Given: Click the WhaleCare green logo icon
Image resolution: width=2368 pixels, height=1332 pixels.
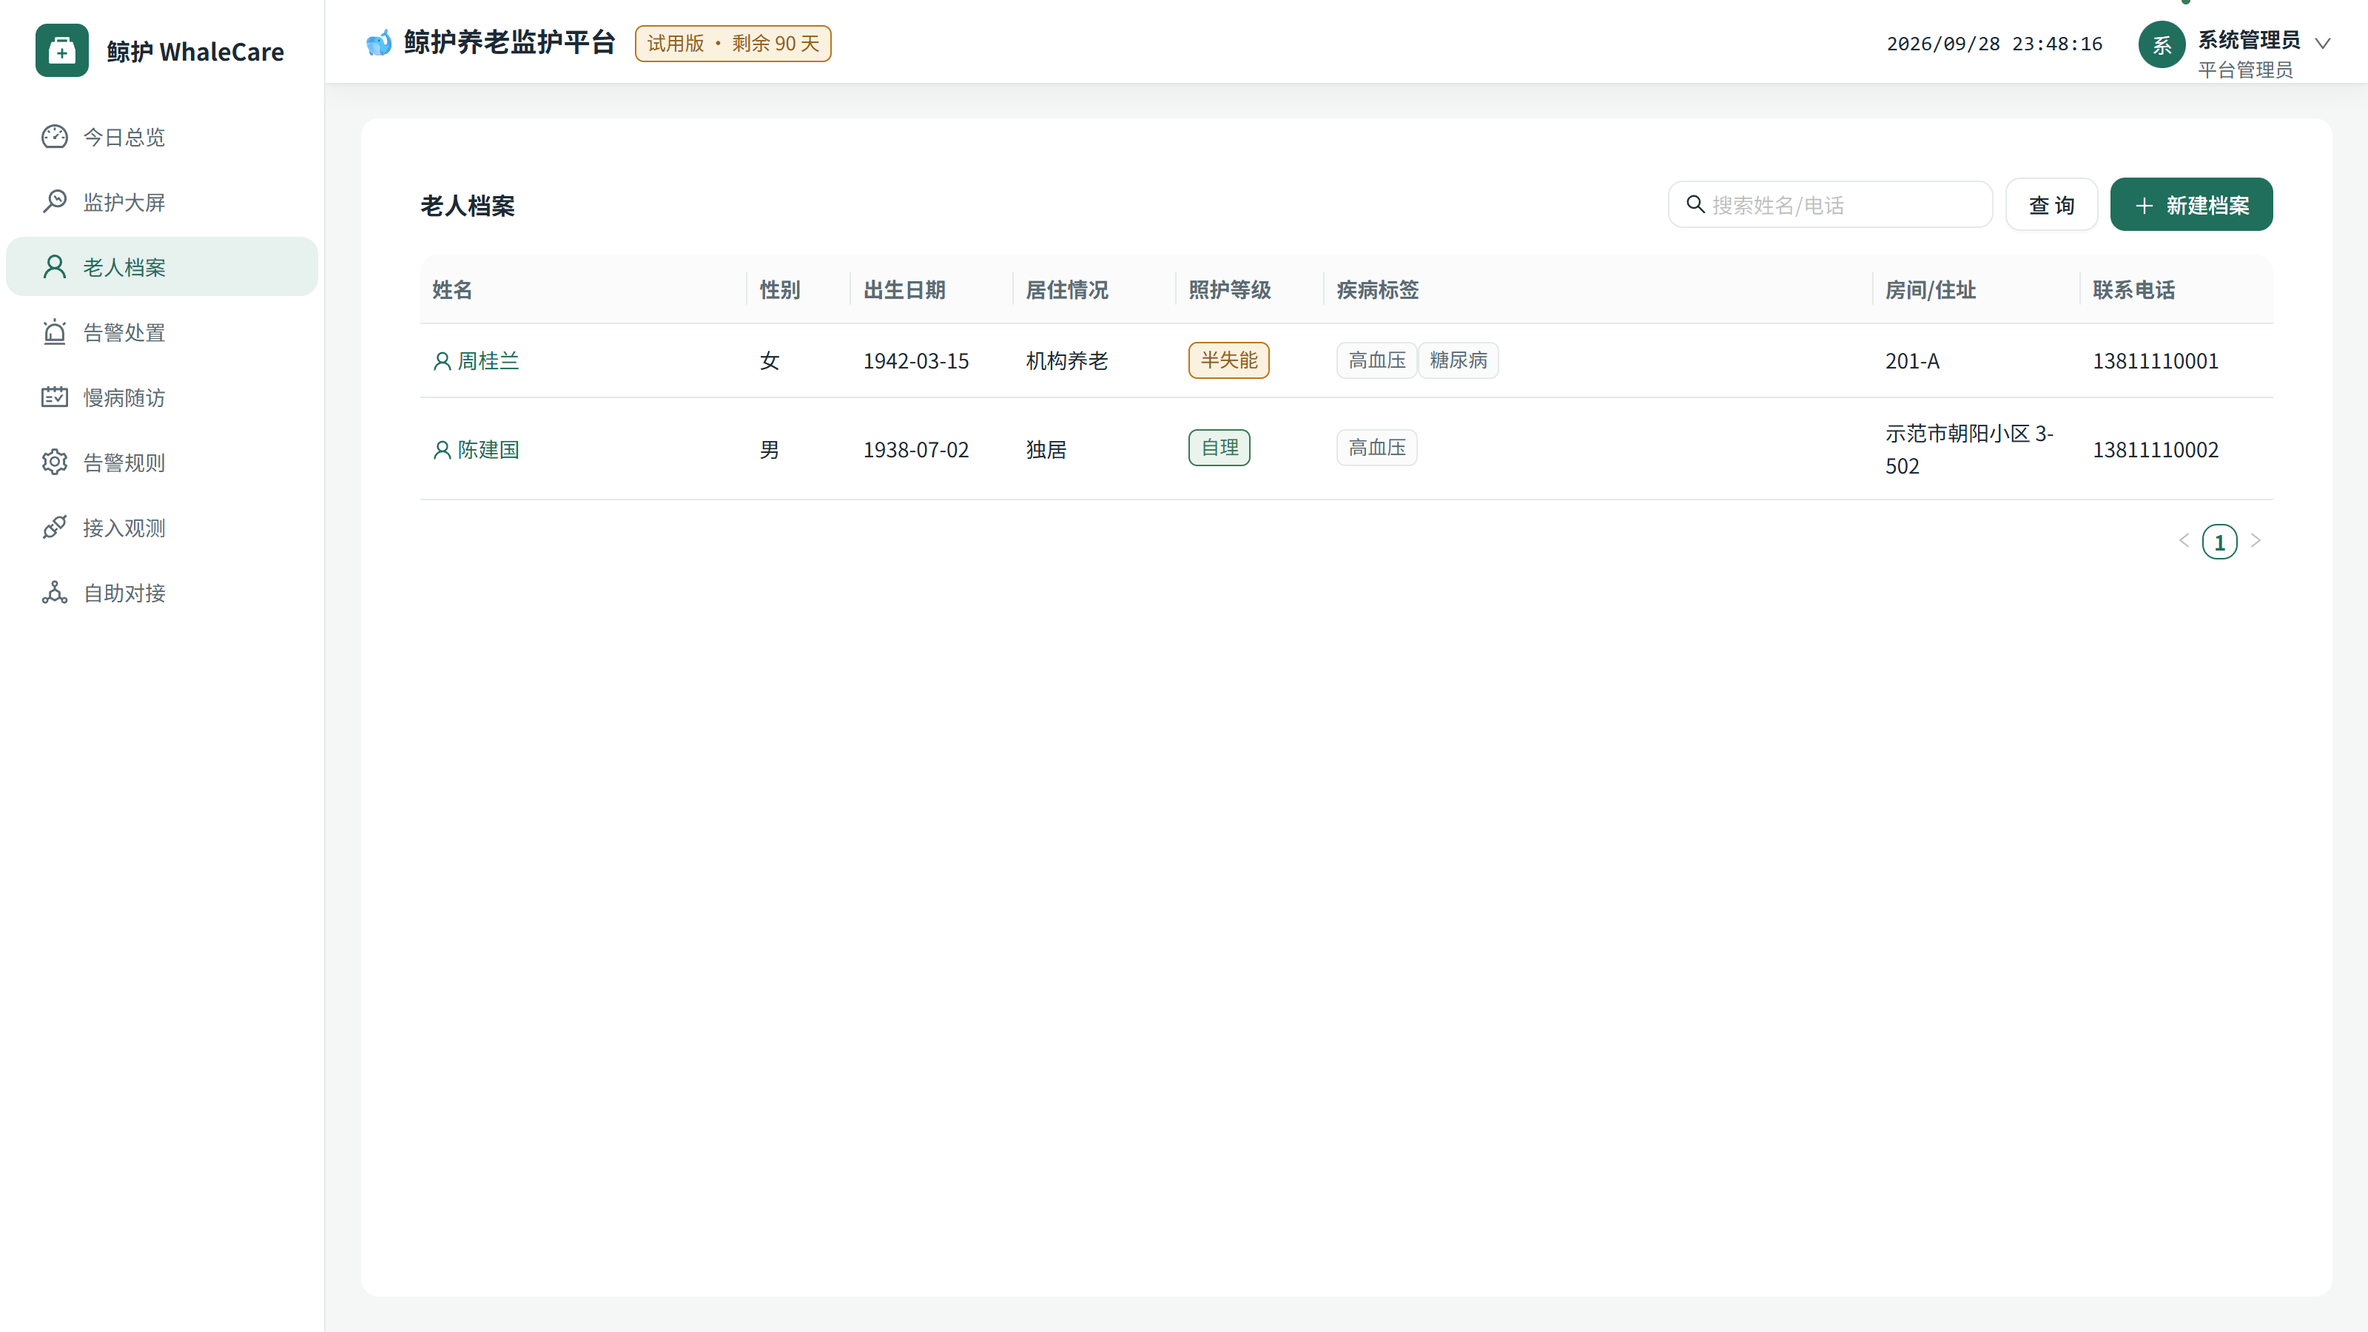Looking at the screenshot, I should coord(61,50).
